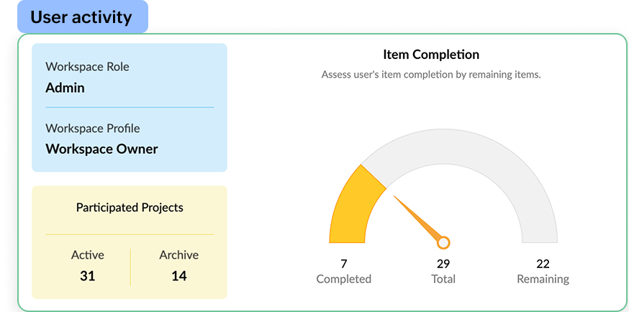The width and height of the screenshot is (629, 312).
Task: Click the Active projects count 31
Action: tap(87, 276)
